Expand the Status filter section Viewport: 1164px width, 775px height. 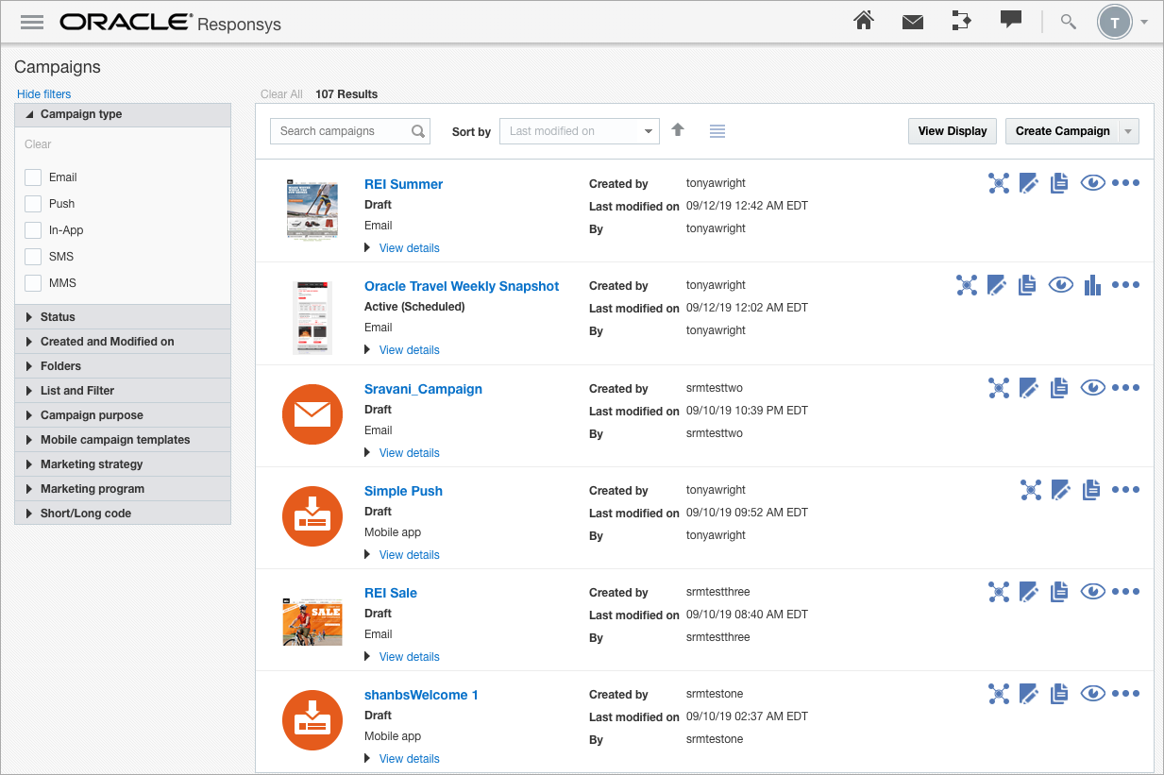pos(123,317)
